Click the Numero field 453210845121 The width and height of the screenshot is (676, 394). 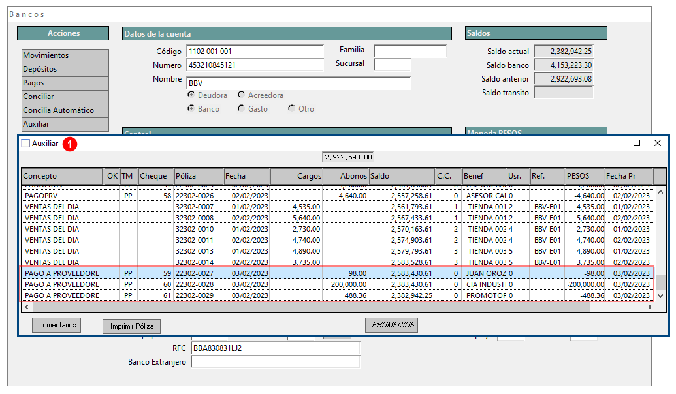coord(255,65)
